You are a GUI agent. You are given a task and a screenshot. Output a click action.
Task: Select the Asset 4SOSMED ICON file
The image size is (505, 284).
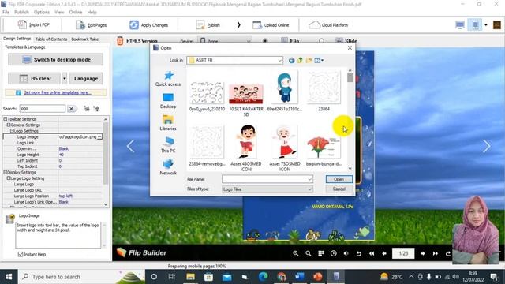[246, 148]
